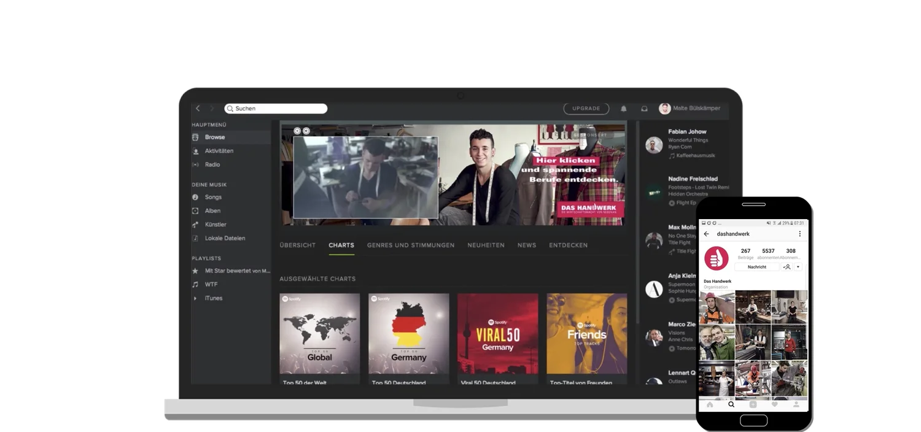Open notifications via the bell icon

[624, 109]
